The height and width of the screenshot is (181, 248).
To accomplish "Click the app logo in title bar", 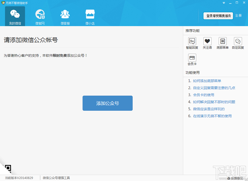I will [3, 3].
